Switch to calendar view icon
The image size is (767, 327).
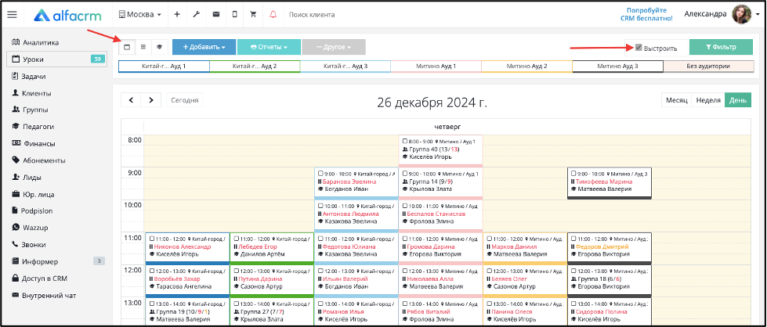(x=127, y=47)
